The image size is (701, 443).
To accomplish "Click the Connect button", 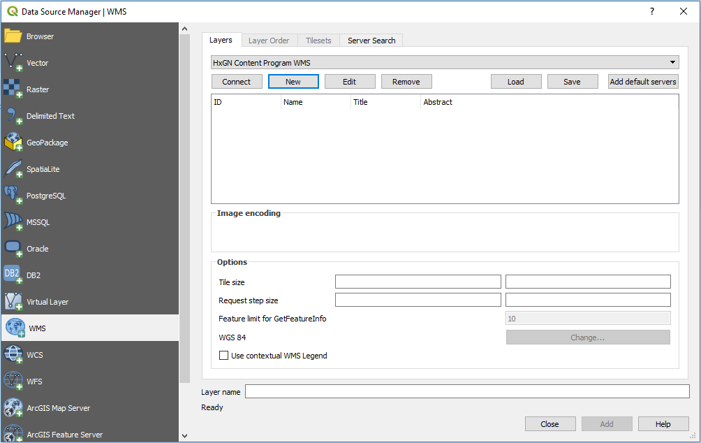I will tap(237, 82).
